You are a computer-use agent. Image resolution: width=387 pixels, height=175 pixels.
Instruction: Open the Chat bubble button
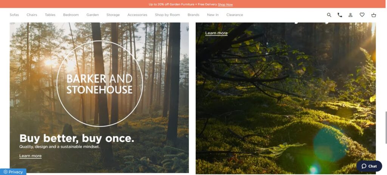pyautogui.click(x=369, y=166)
